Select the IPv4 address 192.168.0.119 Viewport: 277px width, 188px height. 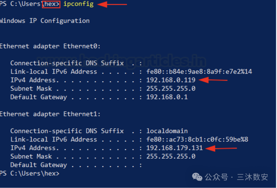click(x=171, y=80)
